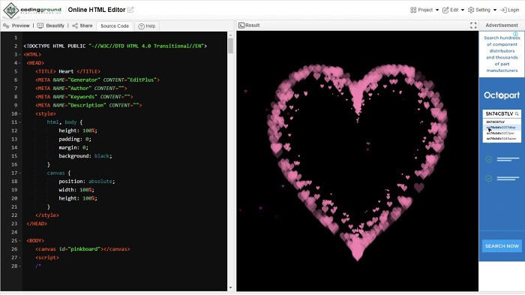
Task: Click the editor scrollbar down arrow
Action: coord(230,287)
